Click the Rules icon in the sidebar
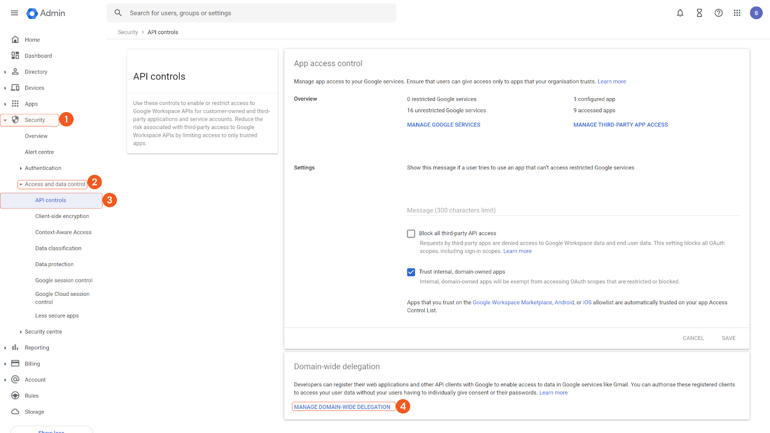The image size is (770, 433). [15, 395]
